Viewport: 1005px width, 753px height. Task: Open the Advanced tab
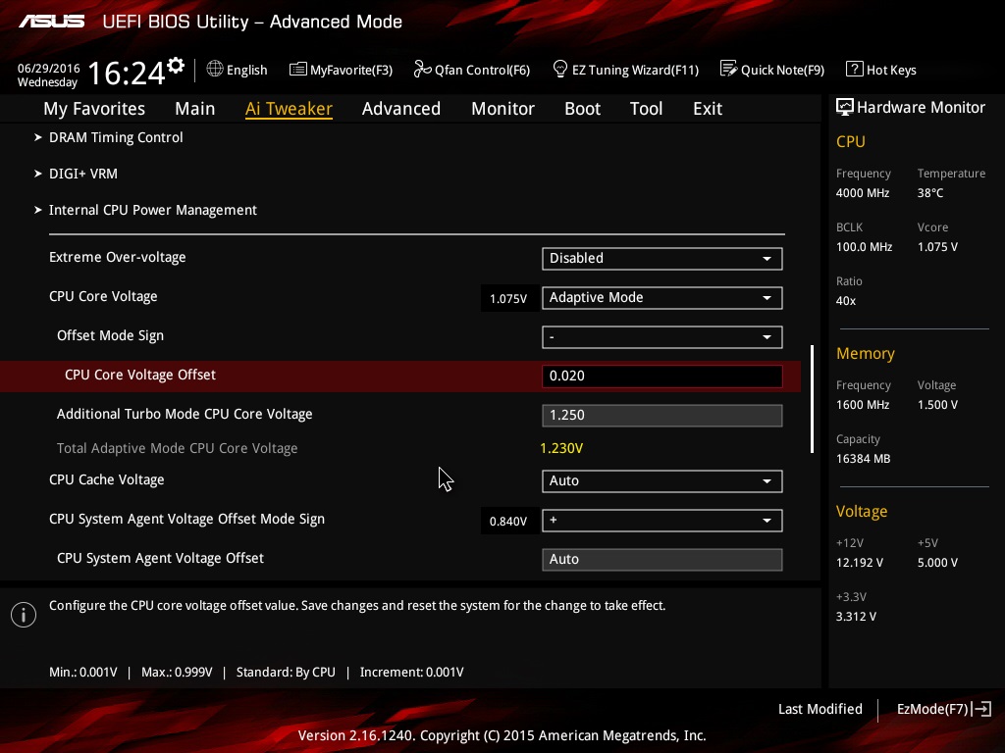point(401,109)
